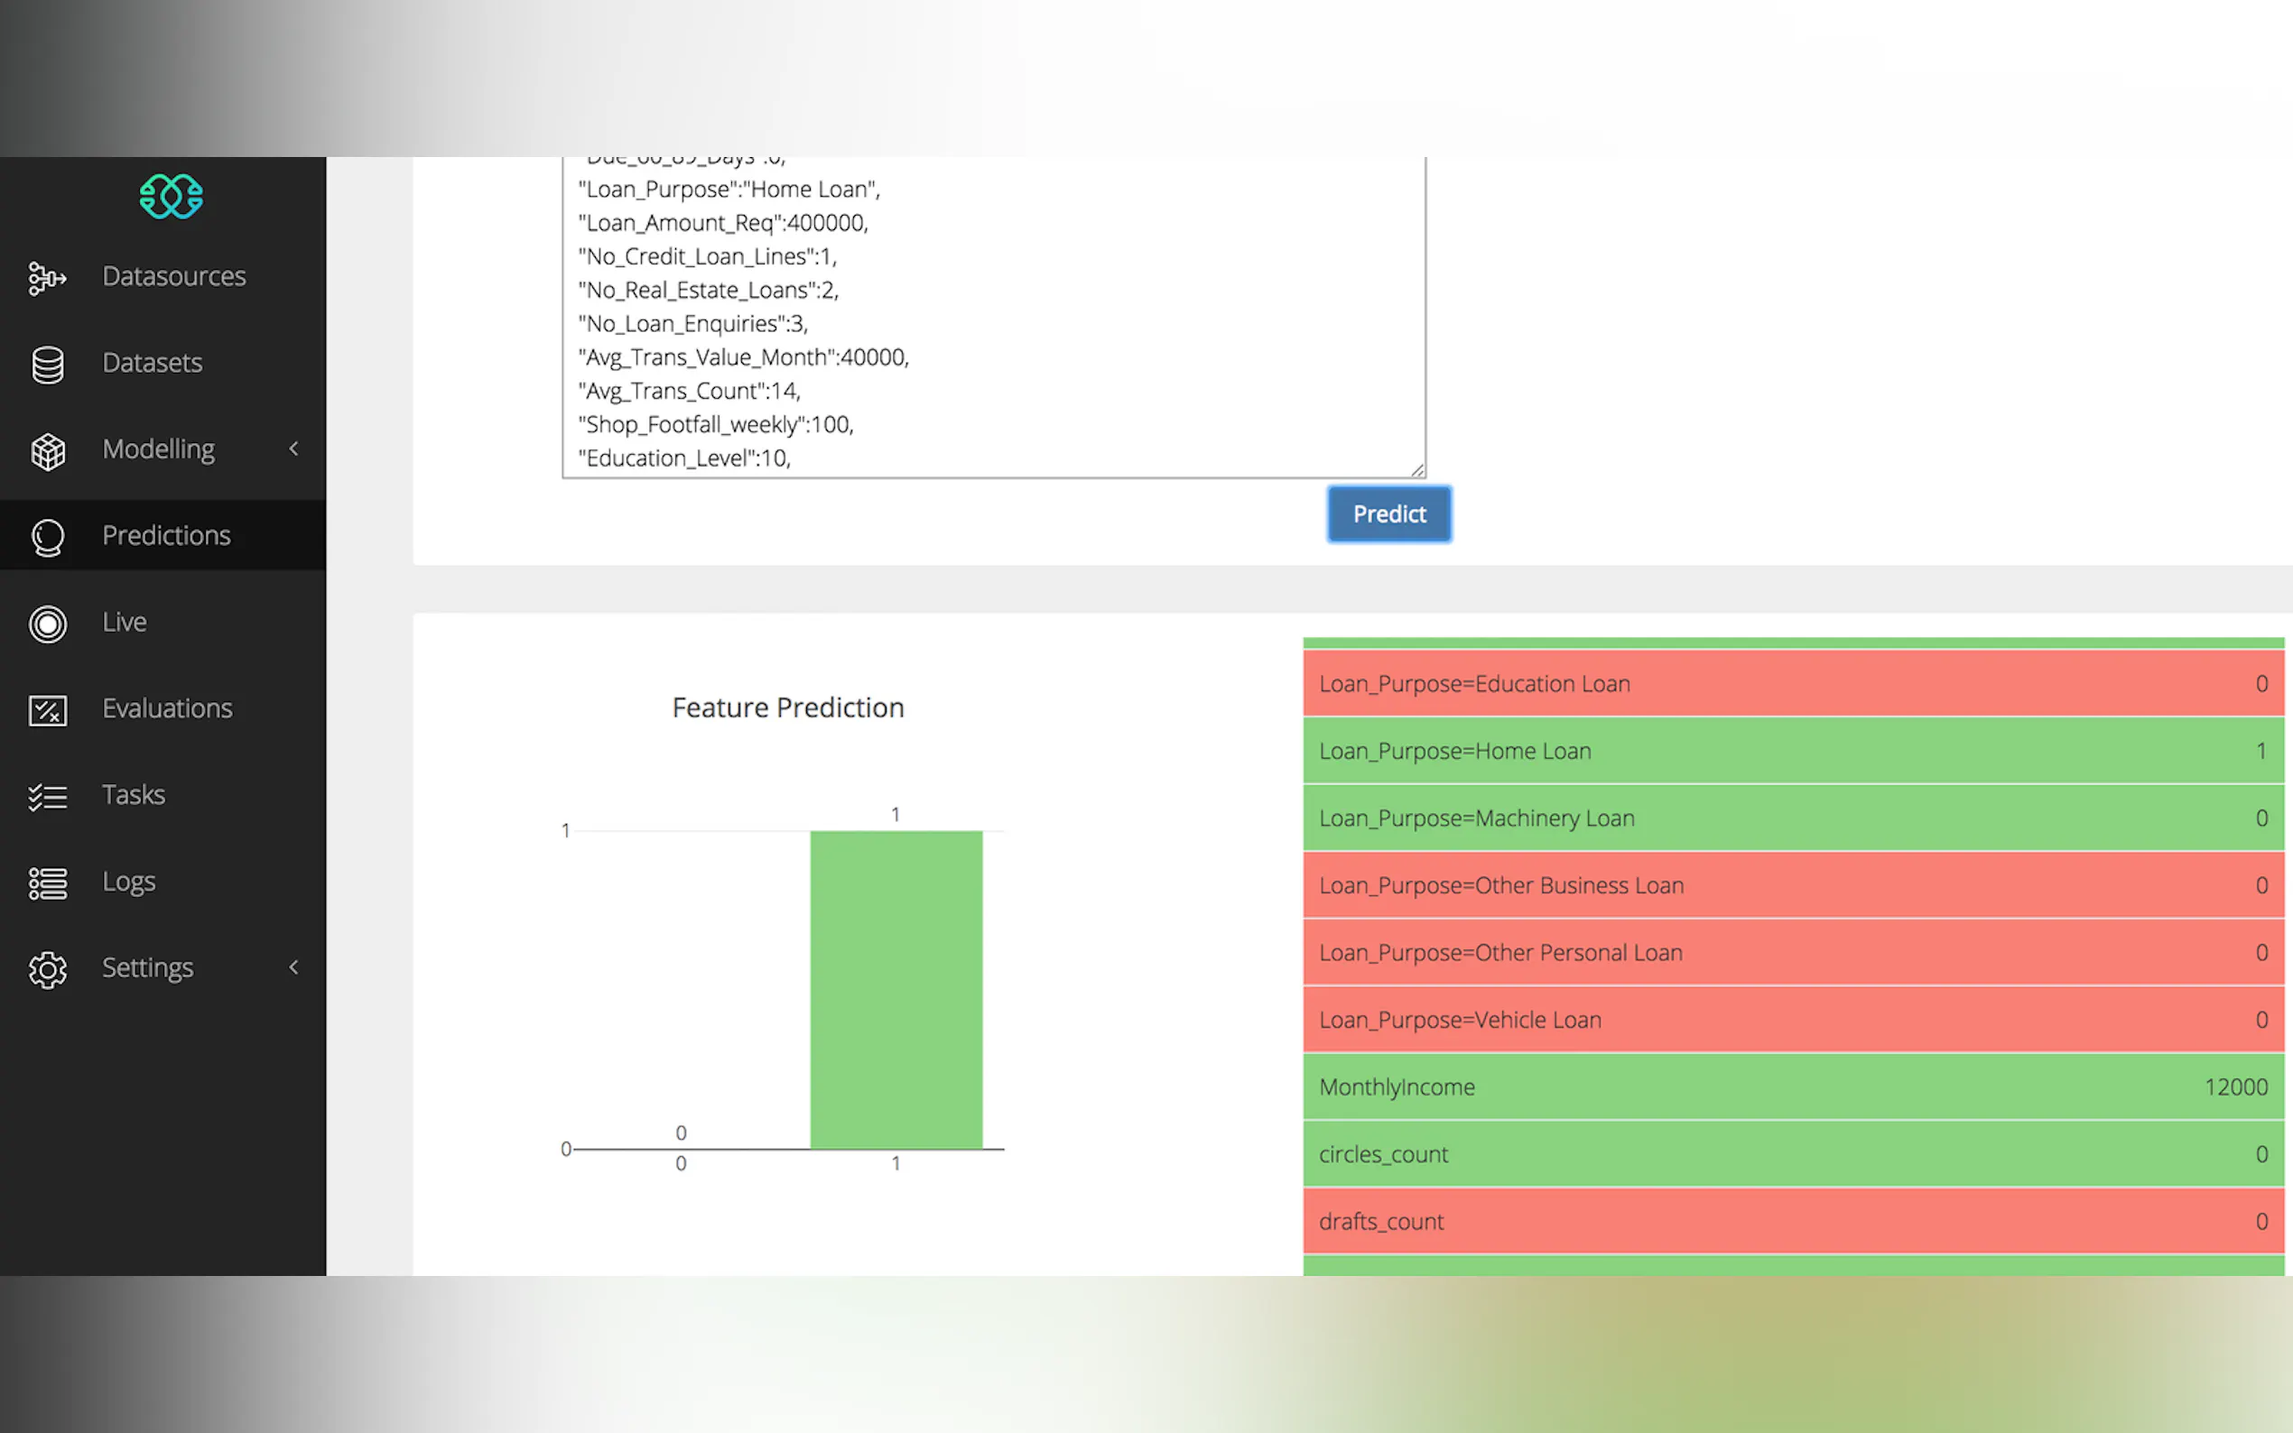The width and height of the screenshot is (2293, 1433).
Task: Click the Datasources pipeline icon
Action: 46,278
